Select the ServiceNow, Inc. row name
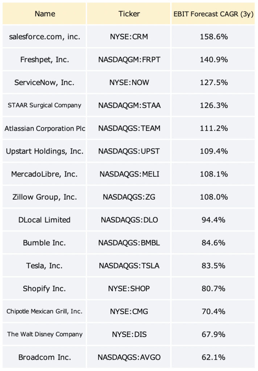 point(44,82)
